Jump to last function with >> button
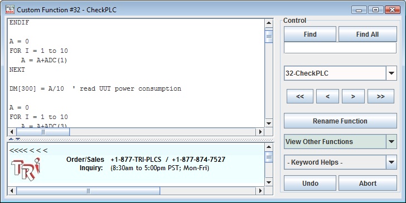Viewport: 406px width, 203px height. point(380,96)
